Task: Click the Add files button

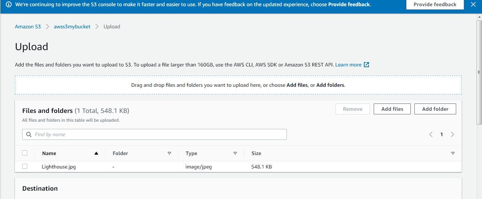Action: pyautogui.click(x=392, y=109)
